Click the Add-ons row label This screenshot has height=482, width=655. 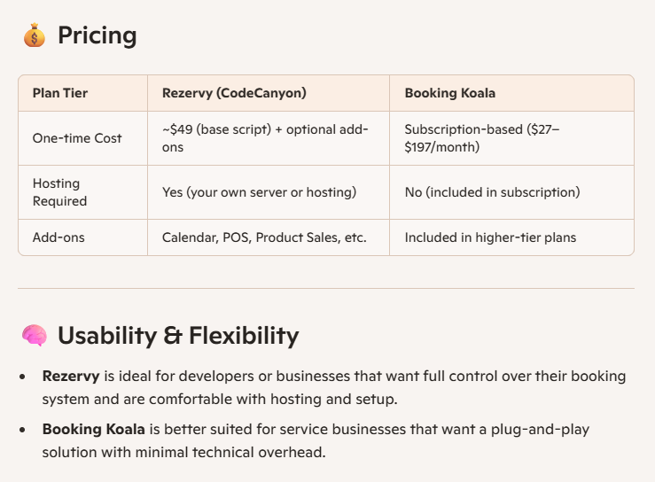click(x=58, y=237)
